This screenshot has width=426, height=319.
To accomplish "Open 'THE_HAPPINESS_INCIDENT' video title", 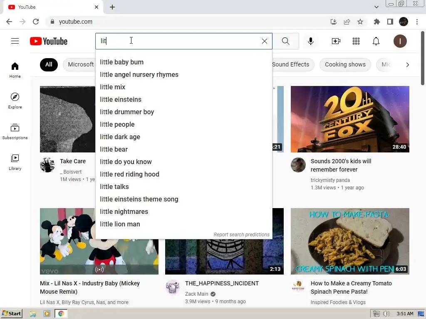I will click(x=222, y=283).
